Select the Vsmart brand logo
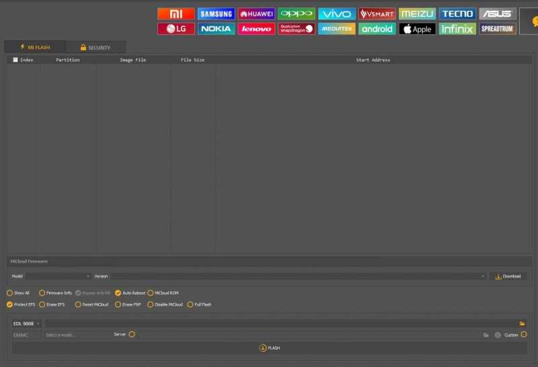This screenshot has height=367, width=538. [x=377, y=13]
